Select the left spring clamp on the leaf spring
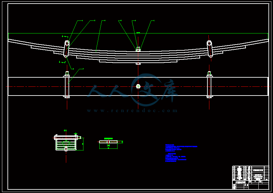Image resolution: width=273 pixels, height=193 pixels. click(x=66, y=49)
